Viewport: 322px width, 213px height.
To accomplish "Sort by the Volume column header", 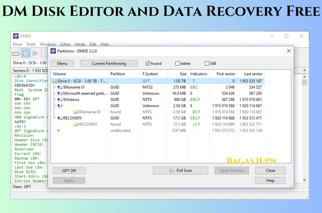I will 79,74.
